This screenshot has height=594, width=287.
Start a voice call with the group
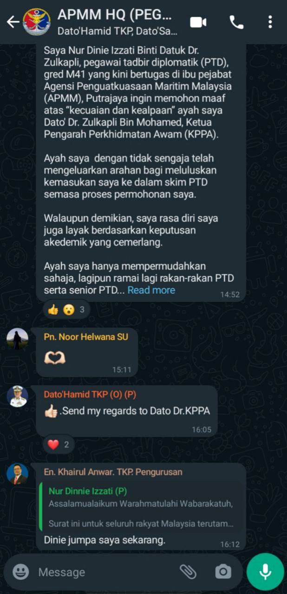(236, 22)
